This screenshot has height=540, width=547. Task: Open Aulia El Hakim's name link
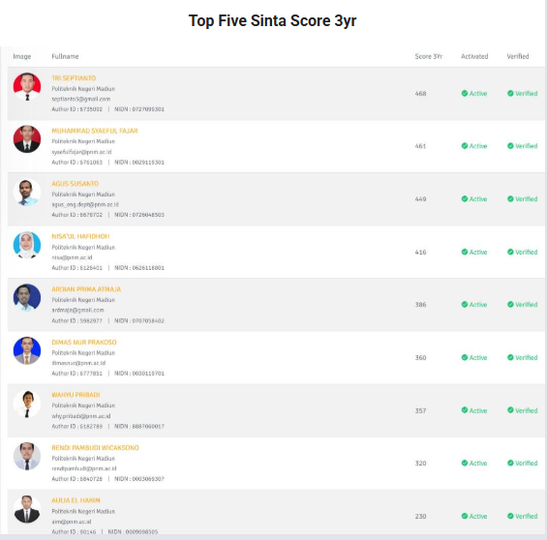(x=76, y=500)
